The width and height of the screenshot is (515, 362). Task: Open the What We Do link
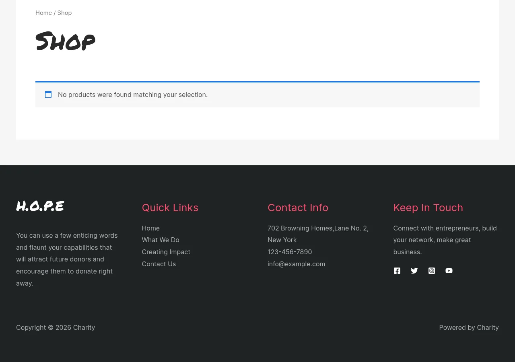point(161,240)
